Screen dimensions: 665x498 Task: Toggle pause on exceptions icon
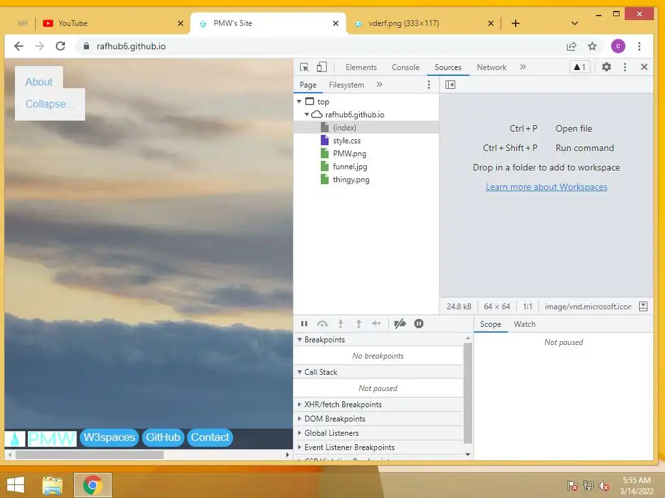coord(419,324)
